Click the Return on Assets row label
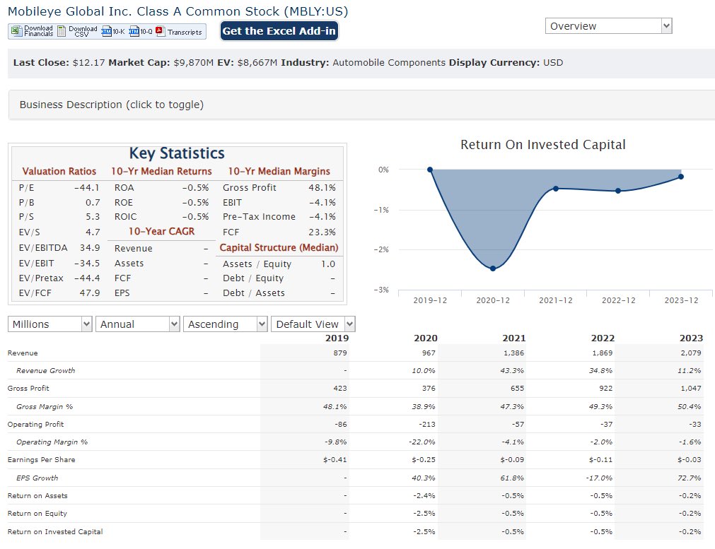 pos(37,496)
